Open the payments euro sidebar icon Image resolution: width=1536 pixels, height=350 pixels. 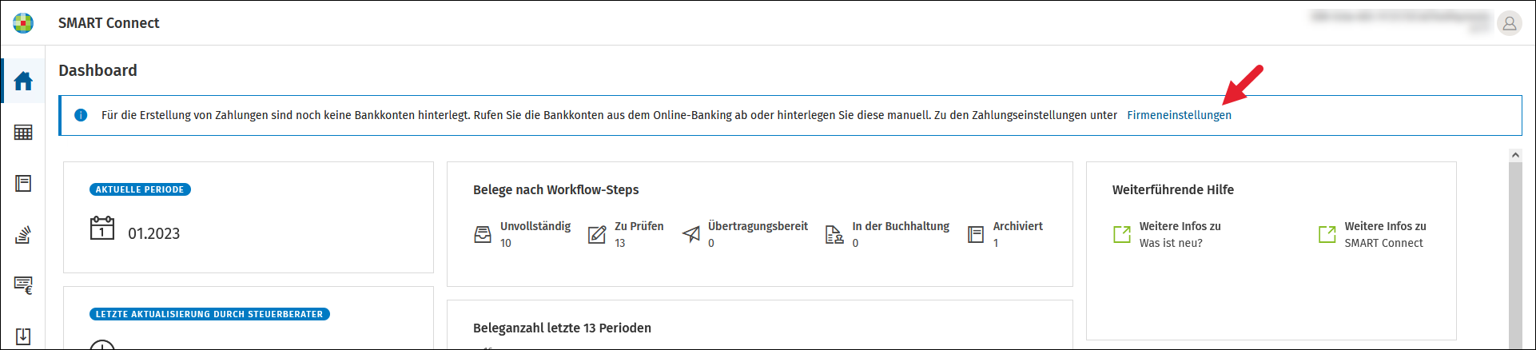pyautogui.click(x=23, y=285)
